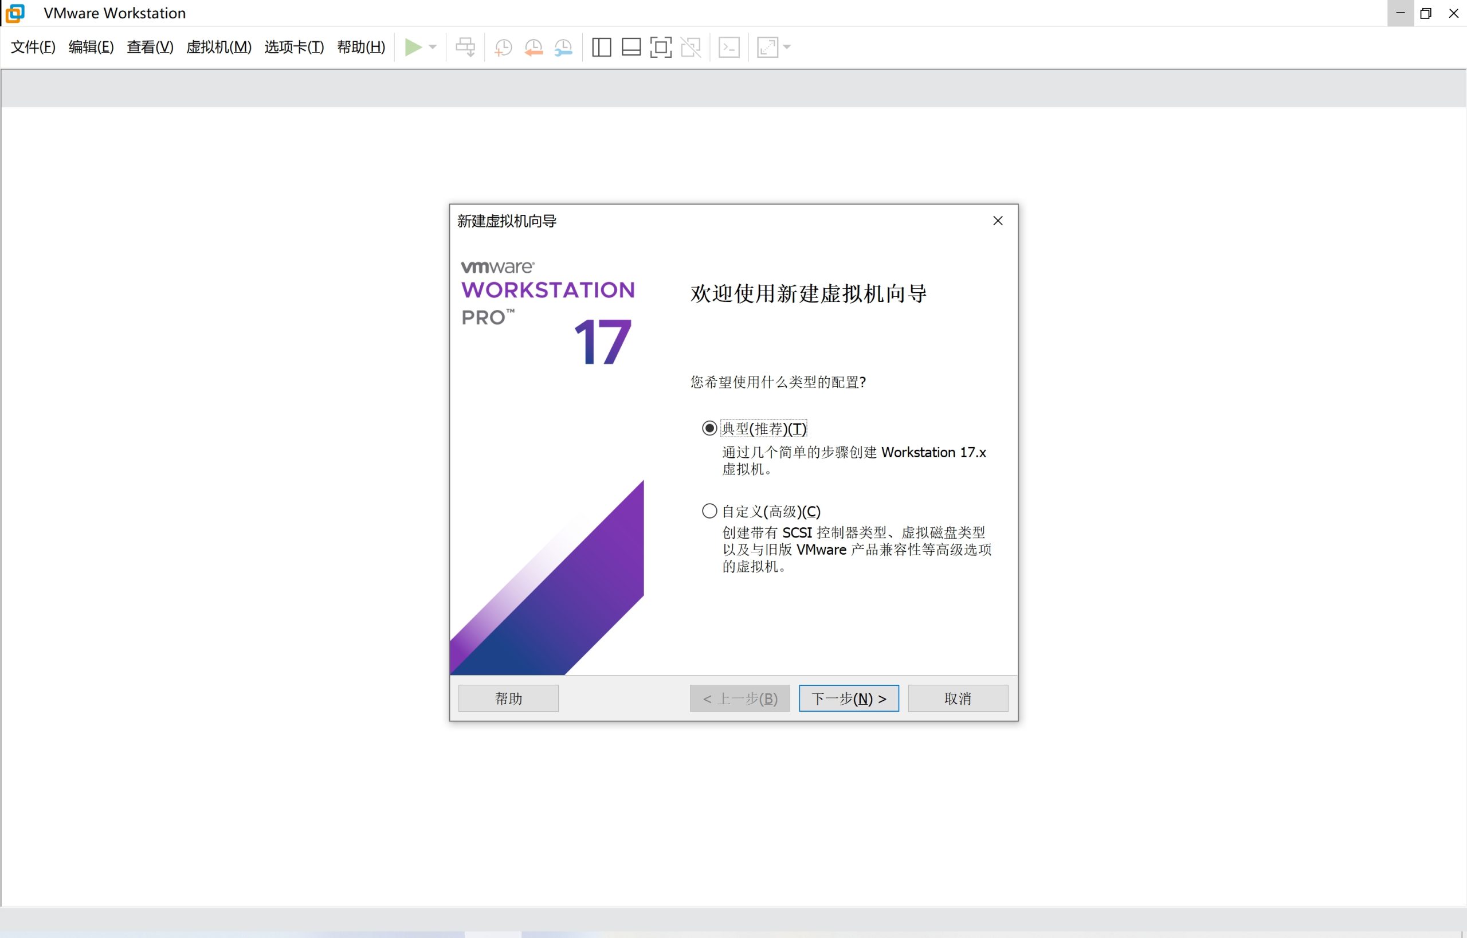Click the stretch guest display icon

[768, 47]
